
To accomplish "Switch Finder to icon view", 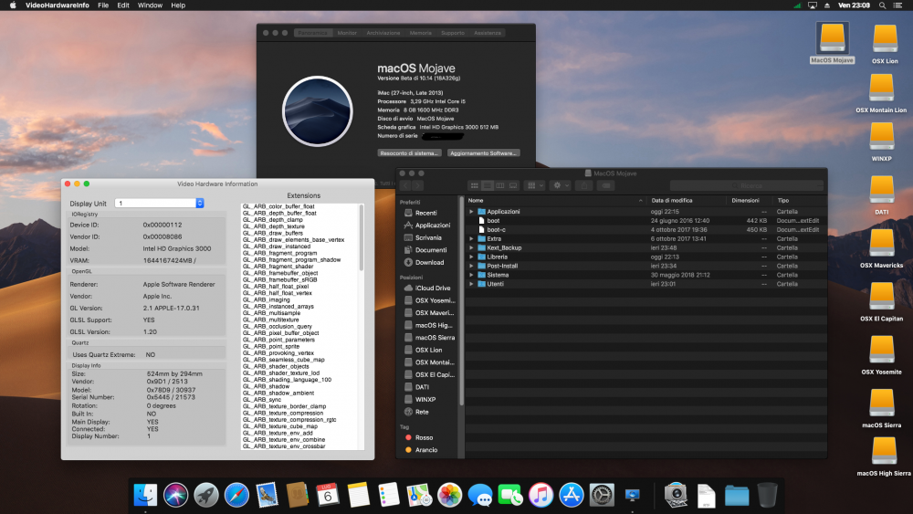I will pos(475,185).
